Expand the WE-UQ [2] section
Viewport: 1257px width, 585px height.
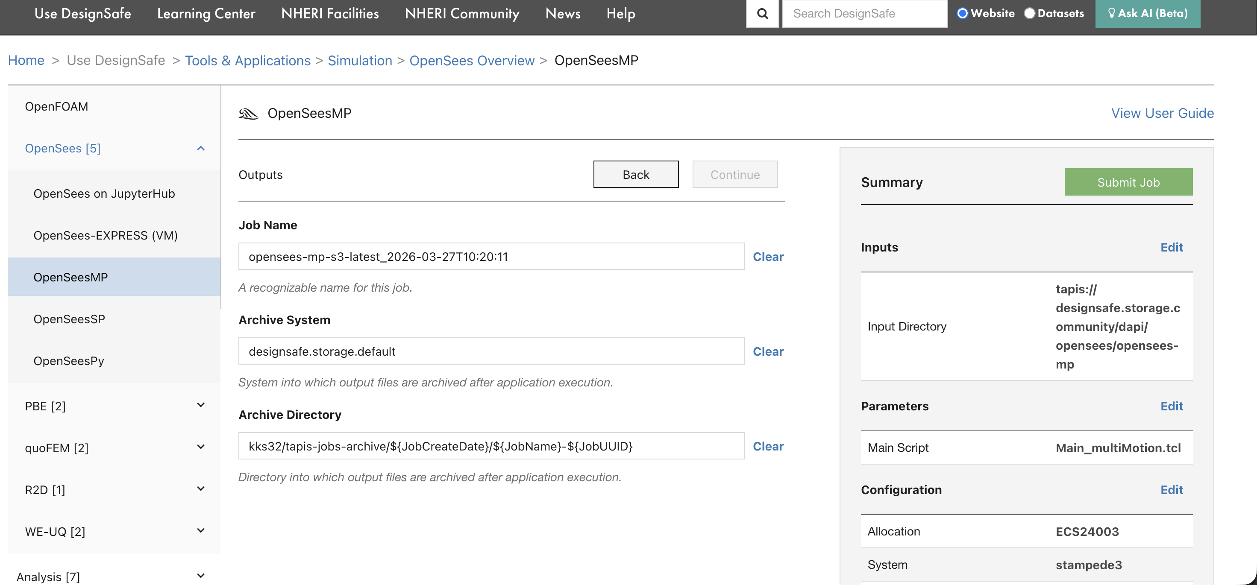click(200, 531)
